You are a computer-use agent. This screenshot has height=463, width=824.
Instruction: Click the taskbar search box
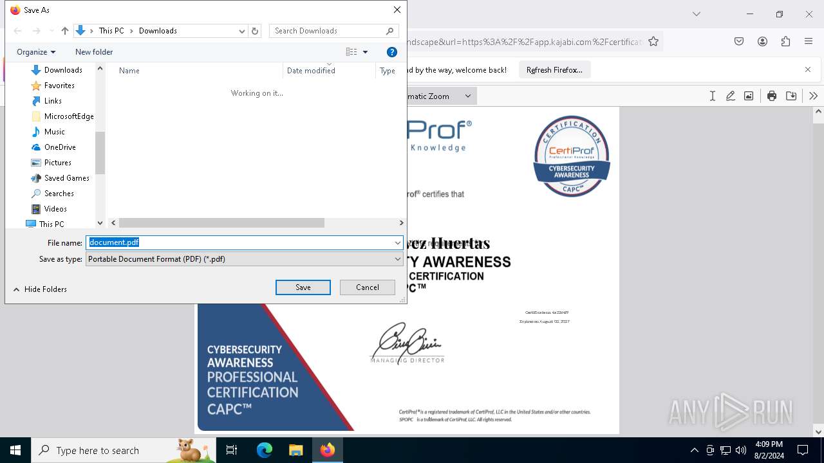(124, 450)
